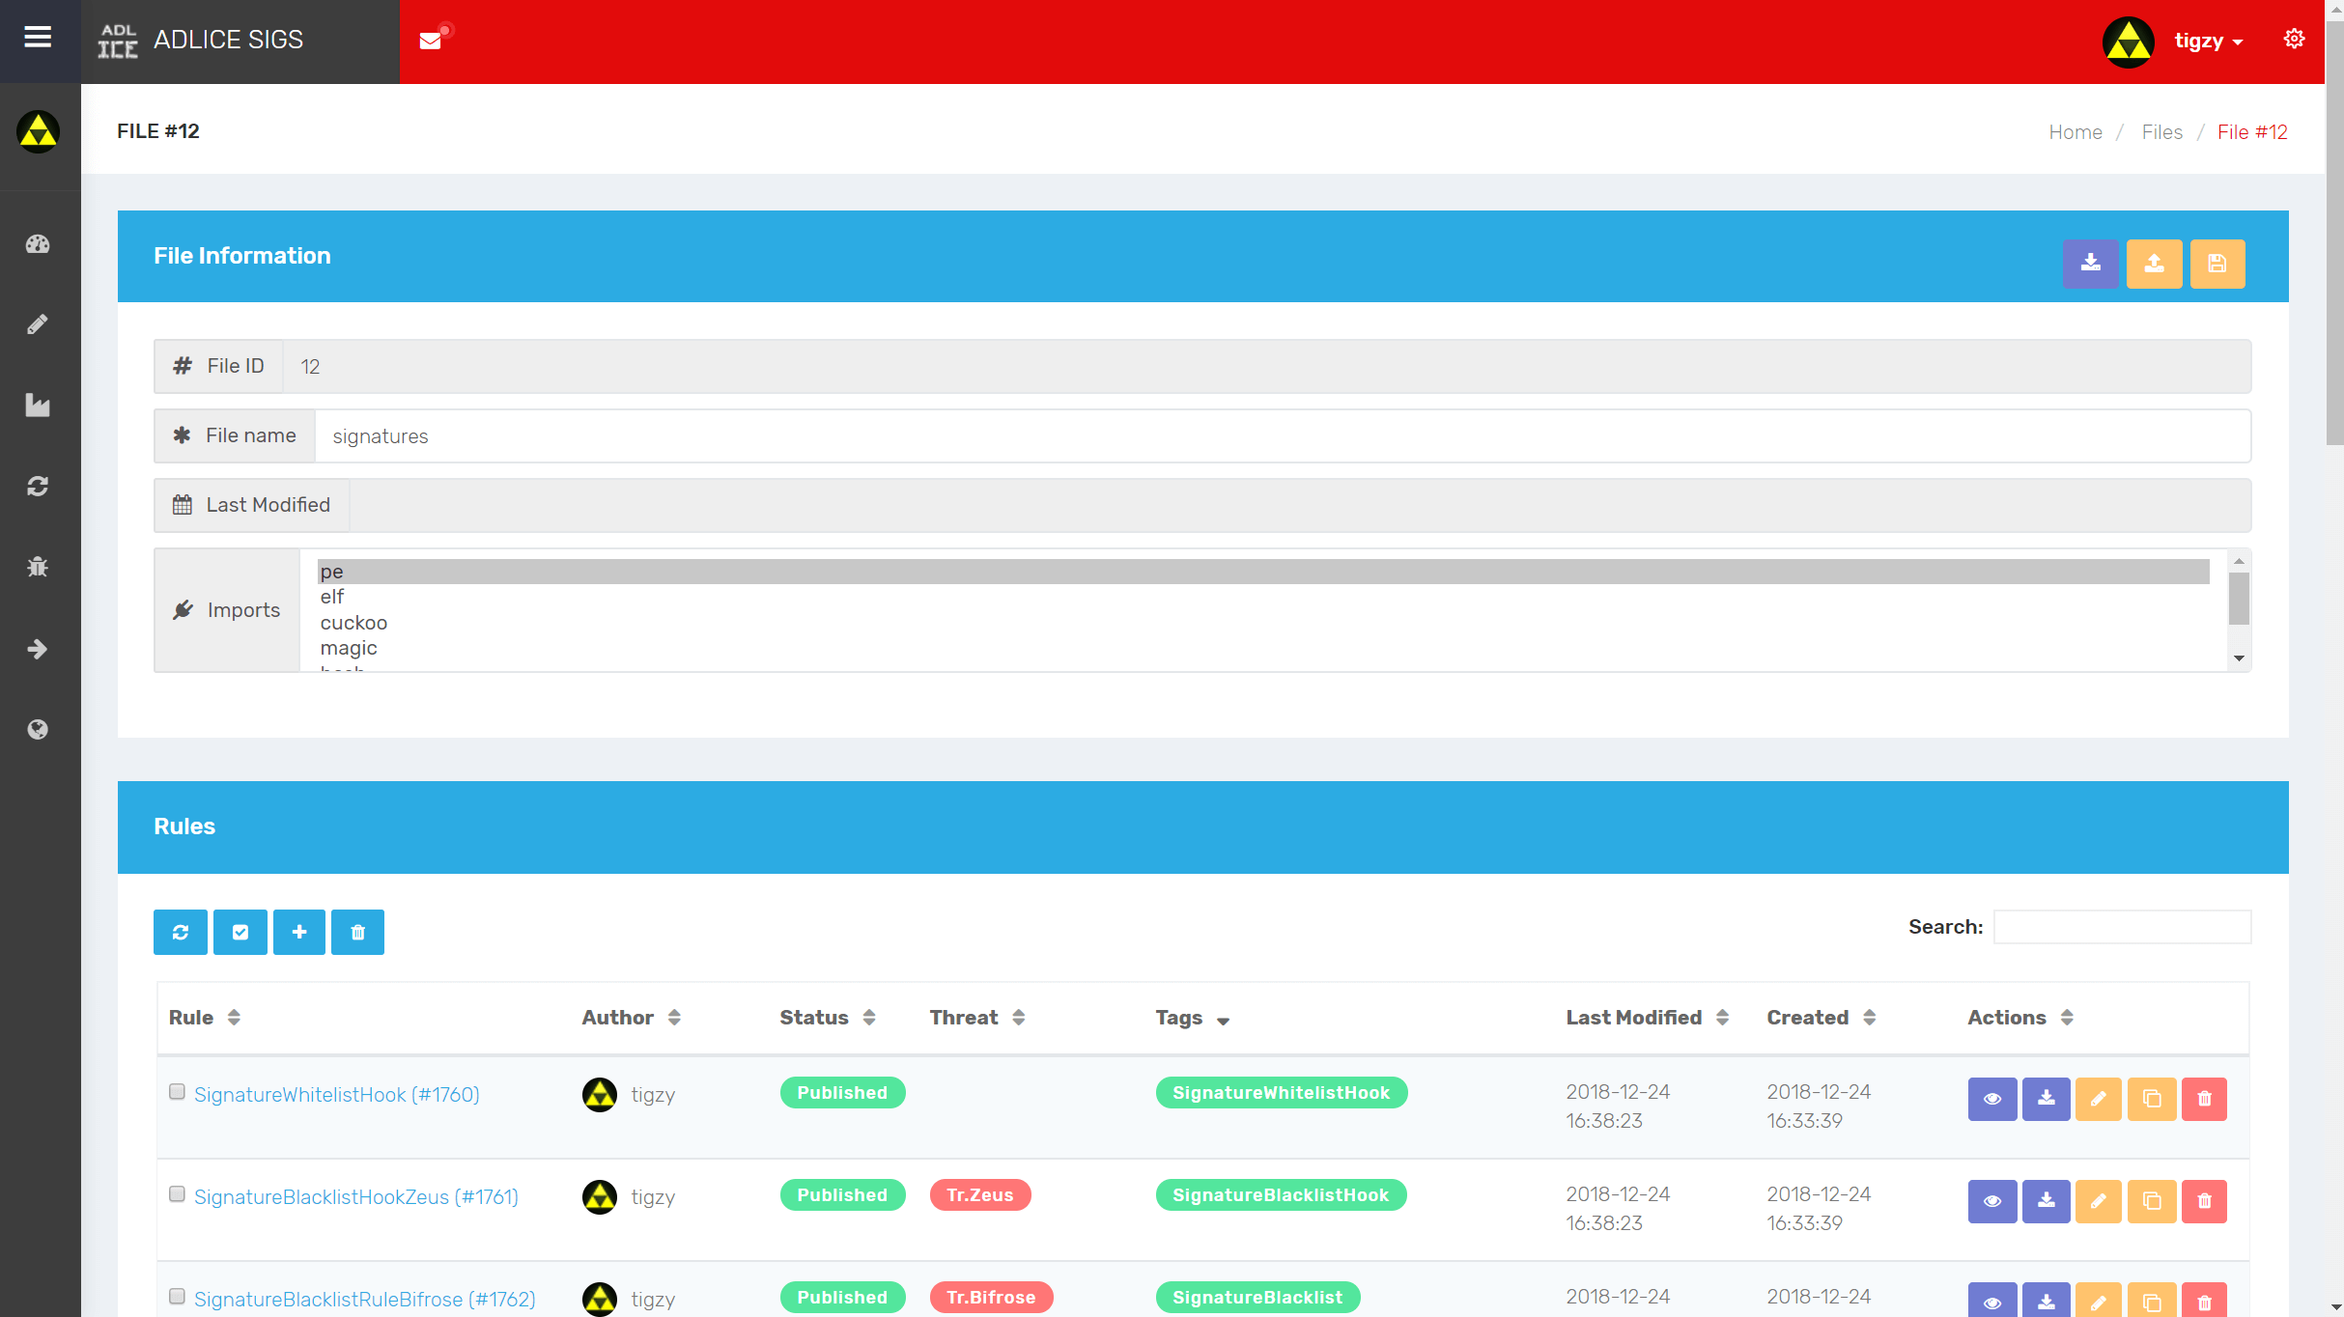Open the hamburger menu in the header
The width and height of the screenshot is (2344, 1317).
point(38,38)
